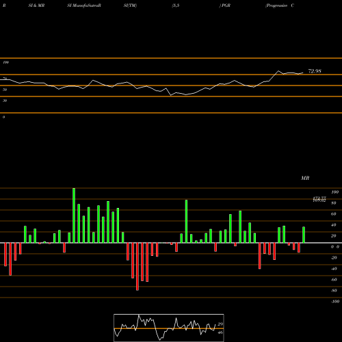Screen dimensions: 342x342
Task: Click the 29 value in mini chart
Action: tap(220, 324)
